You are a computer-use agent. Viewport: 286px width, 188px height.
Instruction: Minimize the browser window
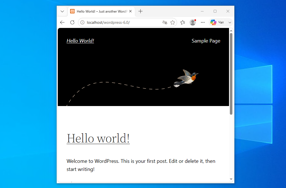(x=202, y=11)
